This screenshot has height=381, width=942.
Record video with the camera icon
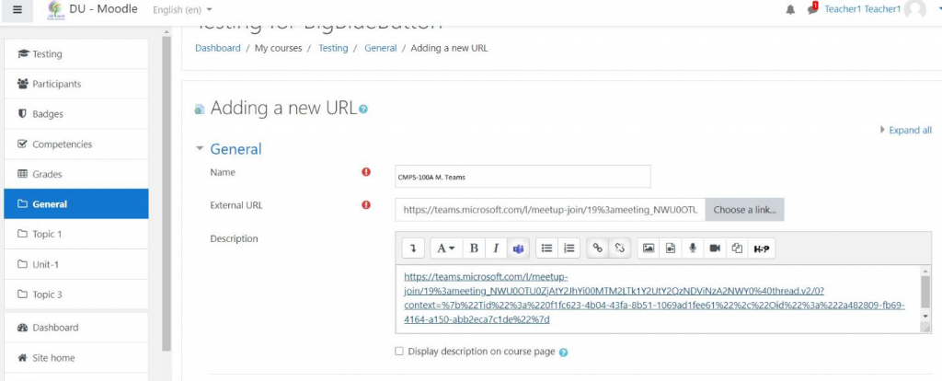(715, 248)
